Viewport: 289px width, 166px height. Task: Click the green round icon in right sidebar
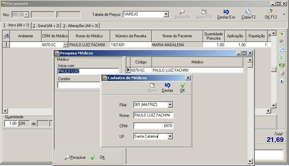click(282, 58)
